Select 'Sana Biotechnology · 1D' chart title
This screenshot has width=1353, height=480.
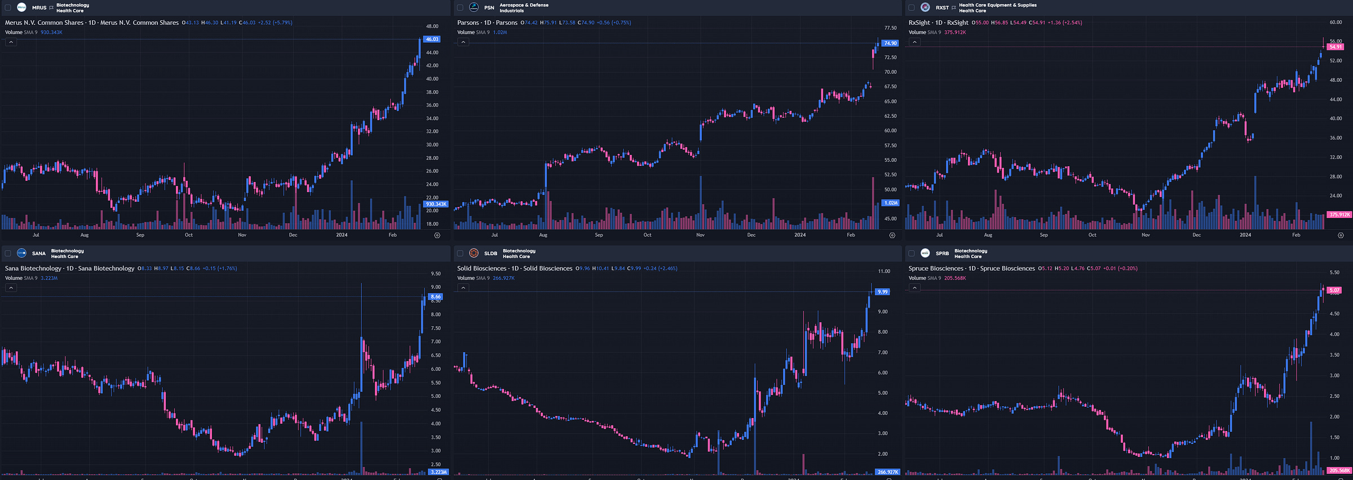point(70,268)
